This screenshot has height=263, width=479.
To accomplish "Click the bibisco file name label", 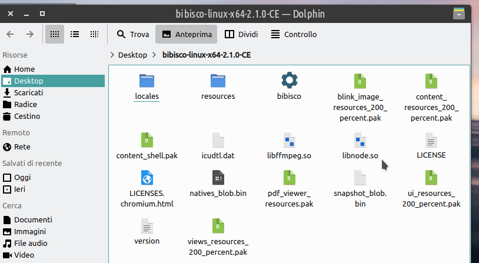I will click(x=290, y=96).
